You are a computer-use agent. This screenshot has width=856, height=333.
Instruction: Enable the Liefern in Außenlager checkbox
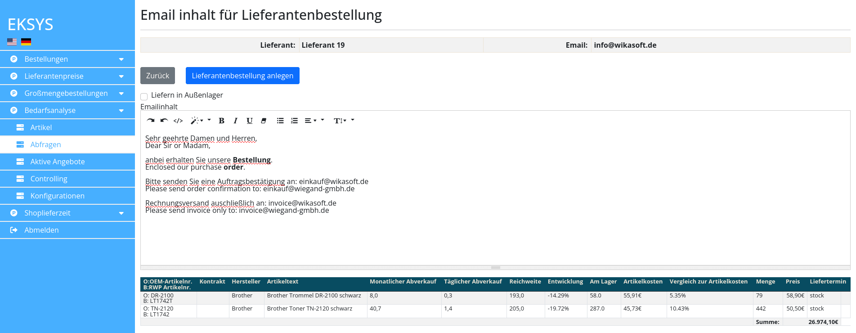coord(144,96)
